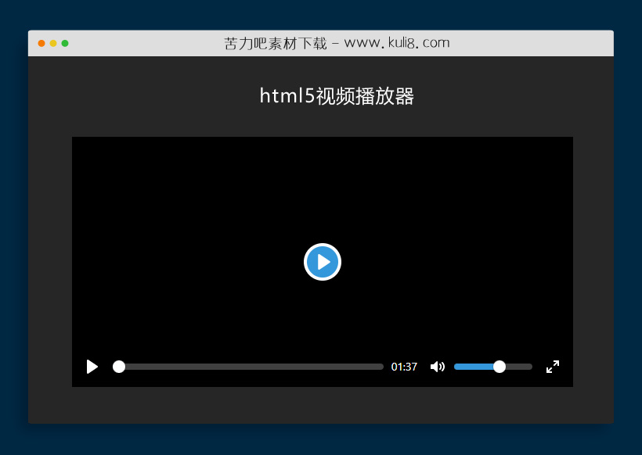Click the green traffic light button
Screen dimensions: 642x455
(67, 45)
